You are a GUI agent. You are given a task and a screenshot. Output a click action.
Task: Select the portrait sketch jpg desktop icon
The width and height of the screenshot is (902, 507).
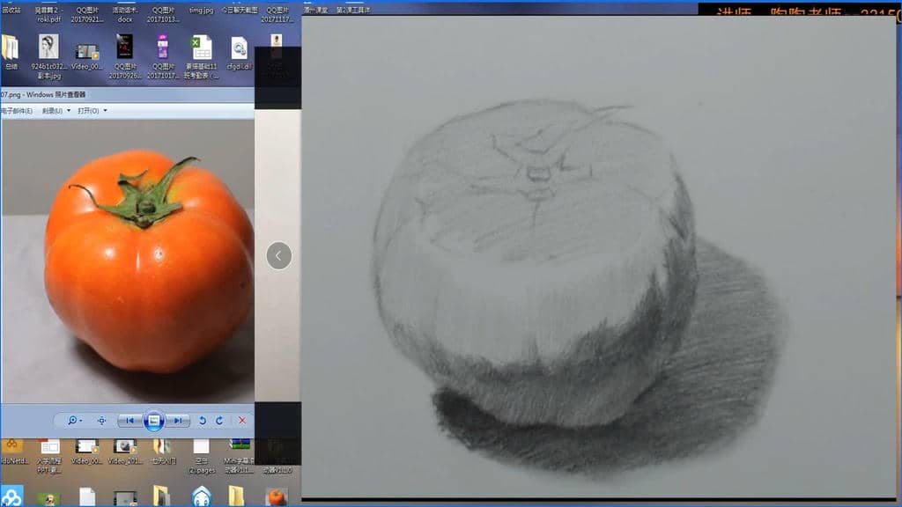click(x=49, y=48)
